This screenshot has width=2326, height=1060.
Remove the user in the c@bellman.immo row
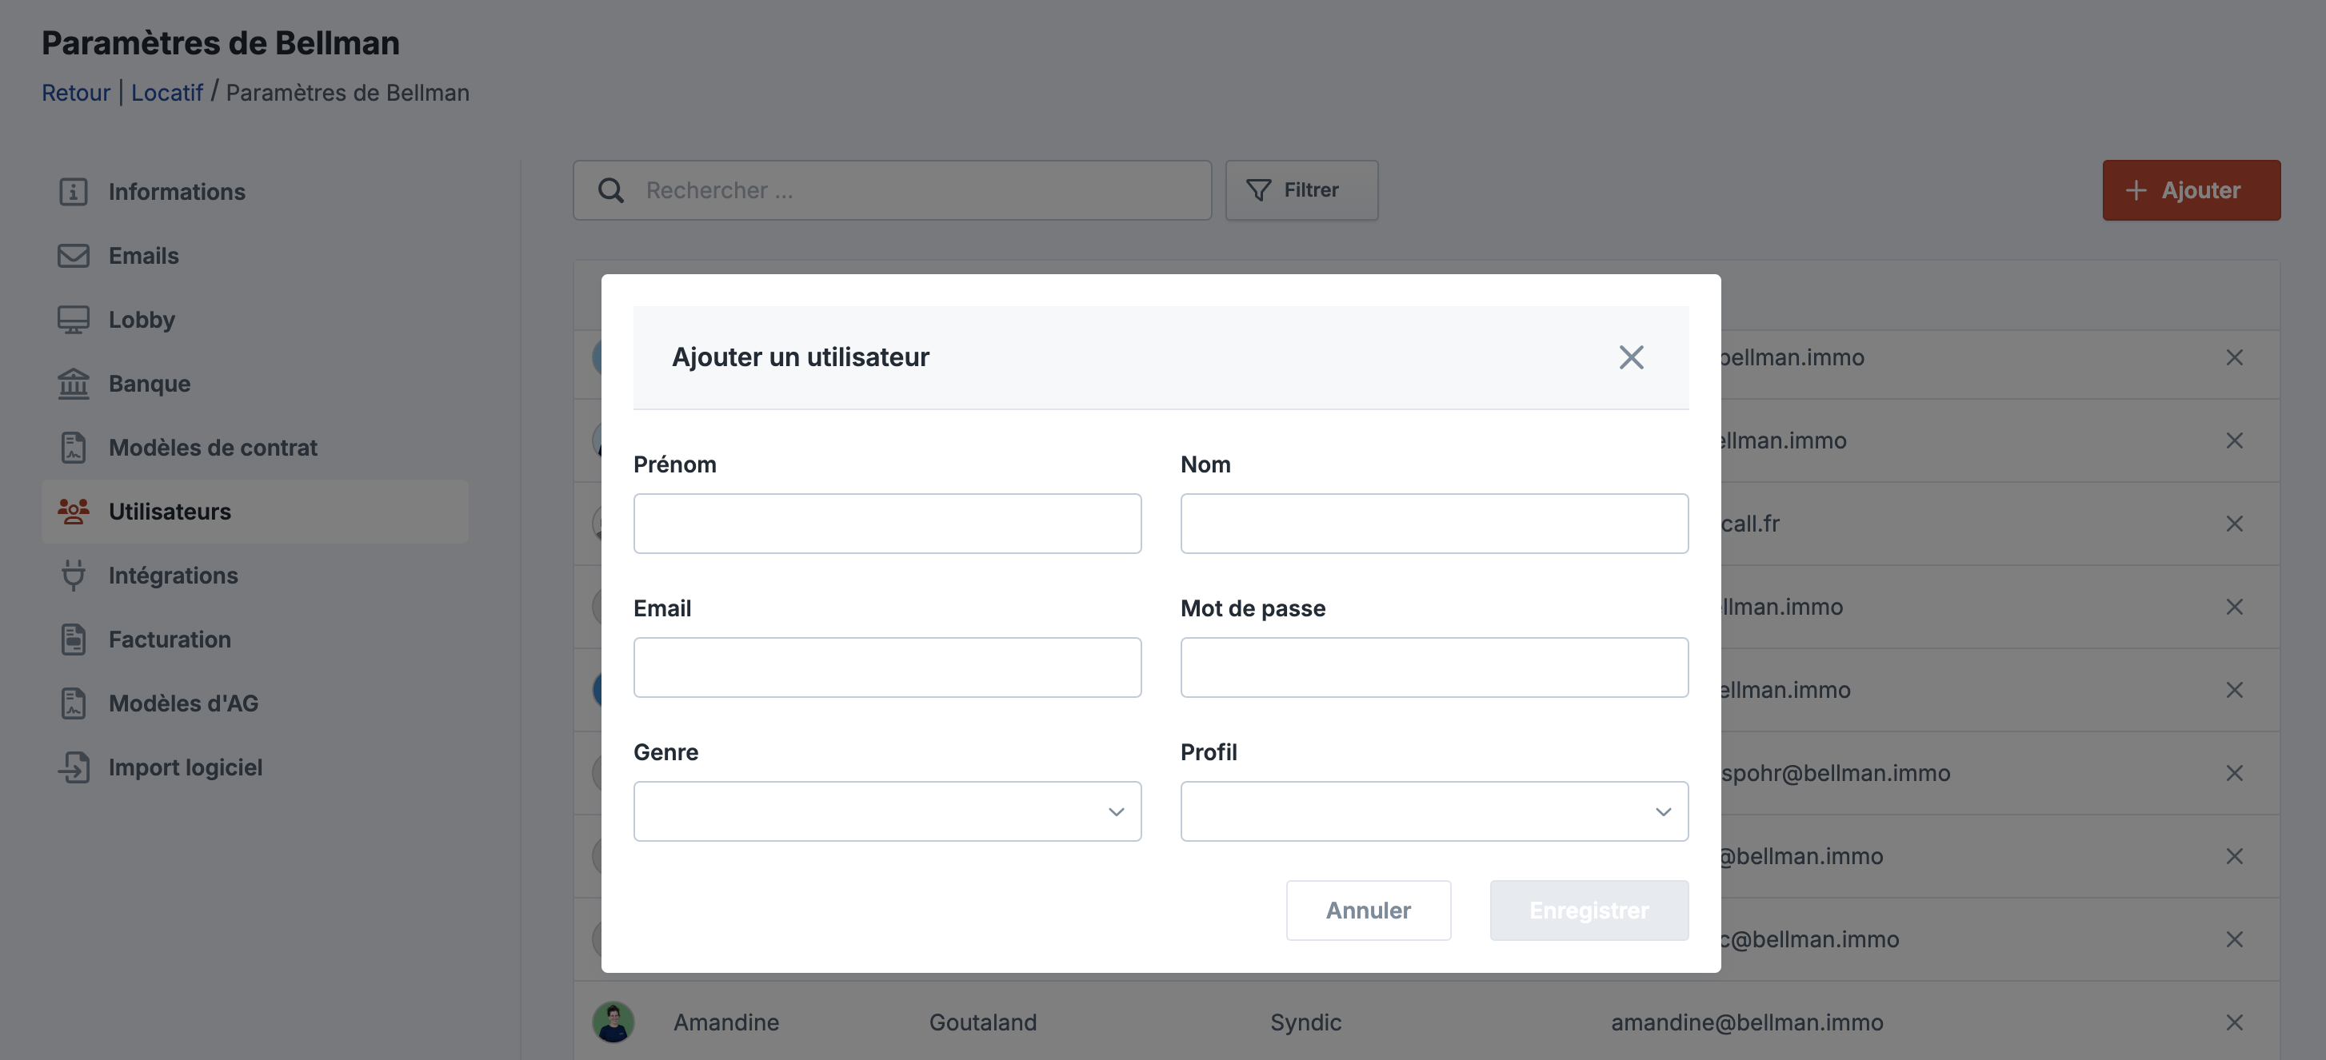[x=2234, y=939]
